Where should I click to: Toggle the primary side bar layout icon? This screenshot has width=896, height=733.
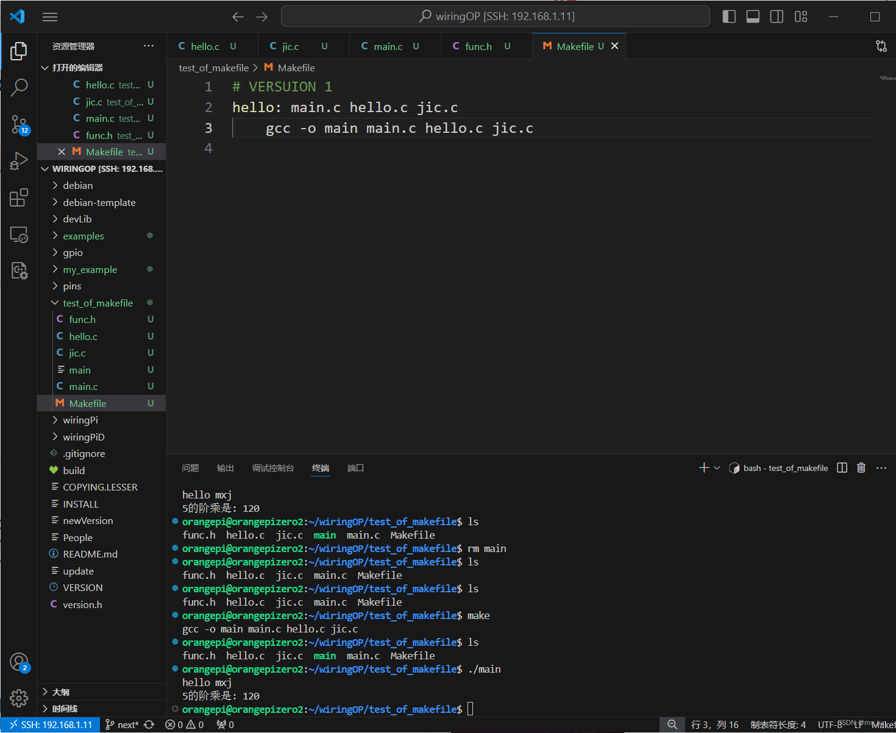[x=729, y=17]
